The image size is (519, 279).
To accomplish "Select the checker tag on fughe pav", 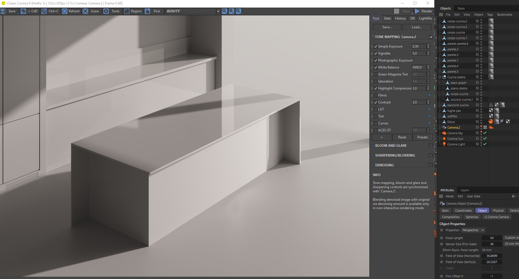I will click(x=491, y=110).
